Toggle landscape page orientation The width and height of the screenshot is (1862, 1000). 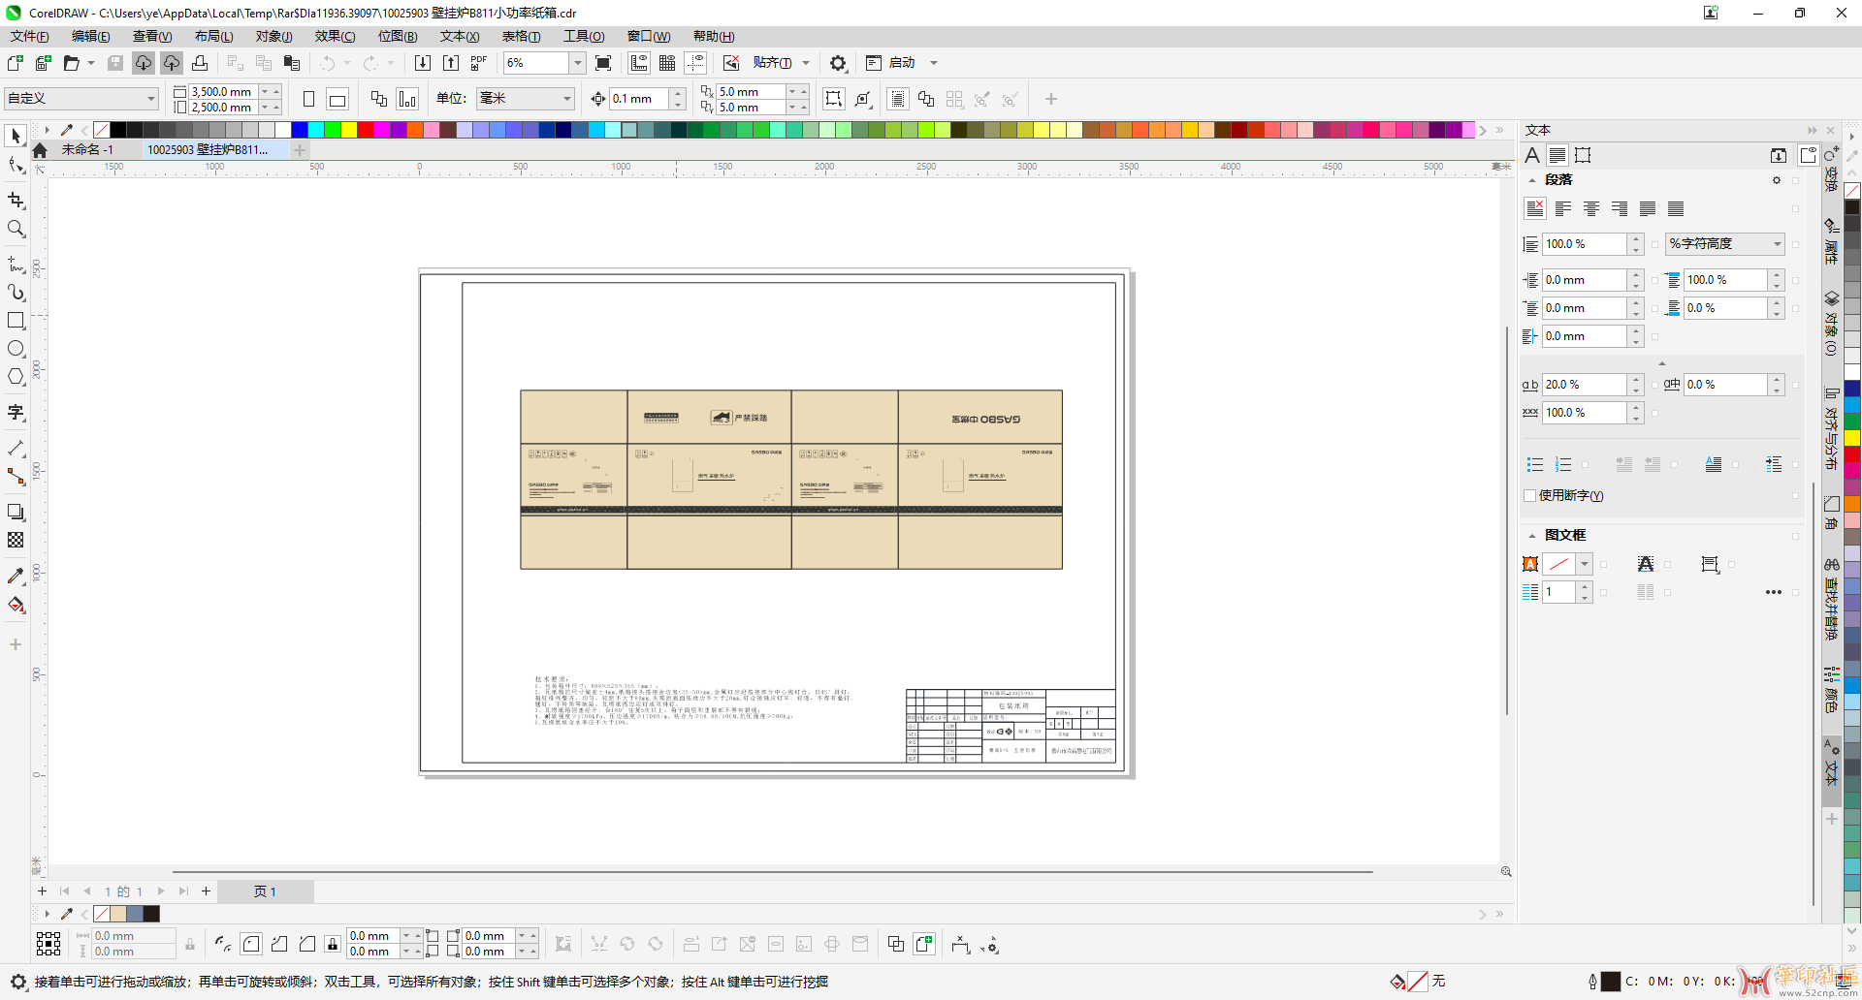pos(337,99)
